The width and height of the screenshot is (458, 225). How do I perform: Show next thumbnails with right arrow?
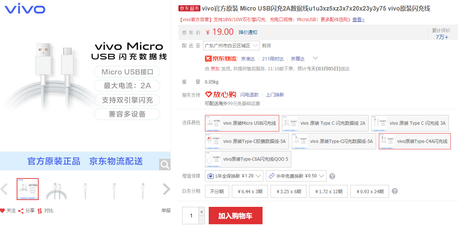pos(166,189)
